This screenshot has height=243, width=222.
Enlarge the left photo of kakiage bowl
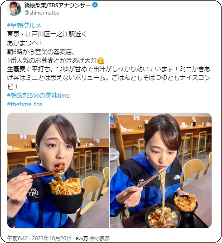[58, 170]
